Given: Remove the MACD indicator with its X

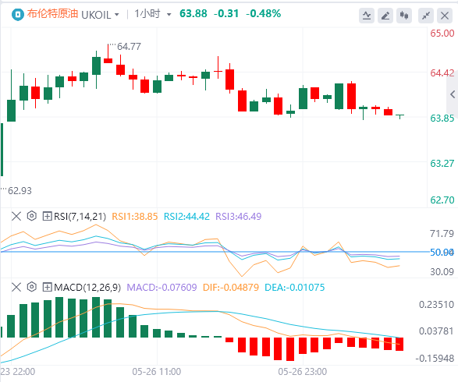Looking at the screenshot, I should coord(16,287).
